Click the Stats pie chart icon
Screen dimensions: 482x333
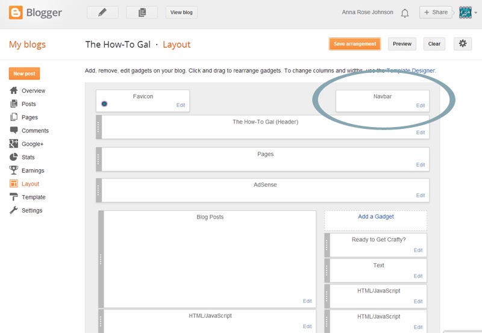pos(13,157)
